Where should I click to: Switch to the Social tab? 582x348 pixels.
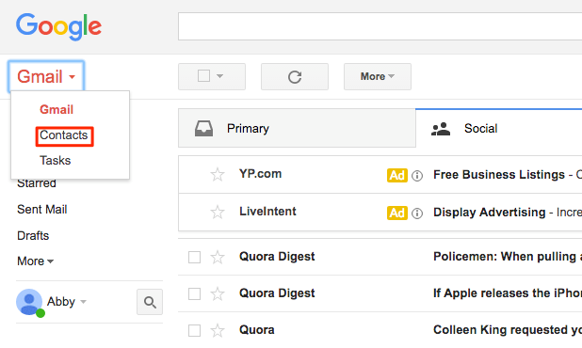499,128
